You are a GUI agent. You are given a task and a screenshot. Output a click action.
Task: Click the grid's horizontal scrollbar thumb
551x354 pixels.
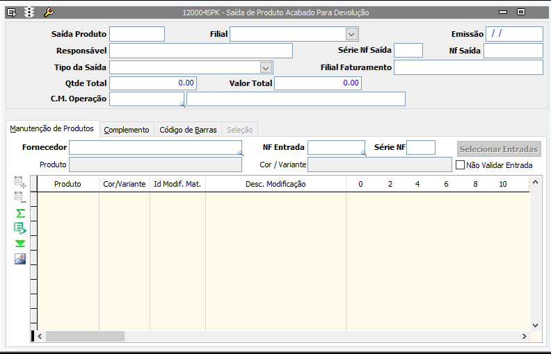(85, 336)
